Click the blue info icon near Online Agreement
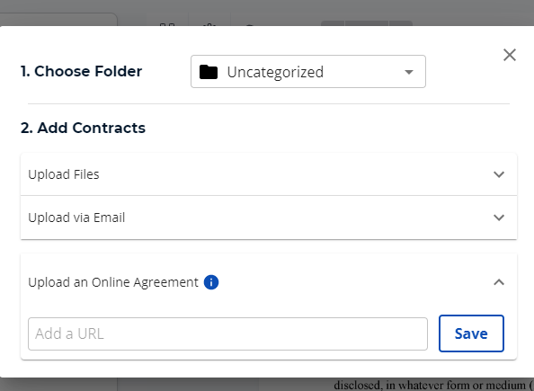Viewport: 534px width, 391px height. tap(211, 282)
